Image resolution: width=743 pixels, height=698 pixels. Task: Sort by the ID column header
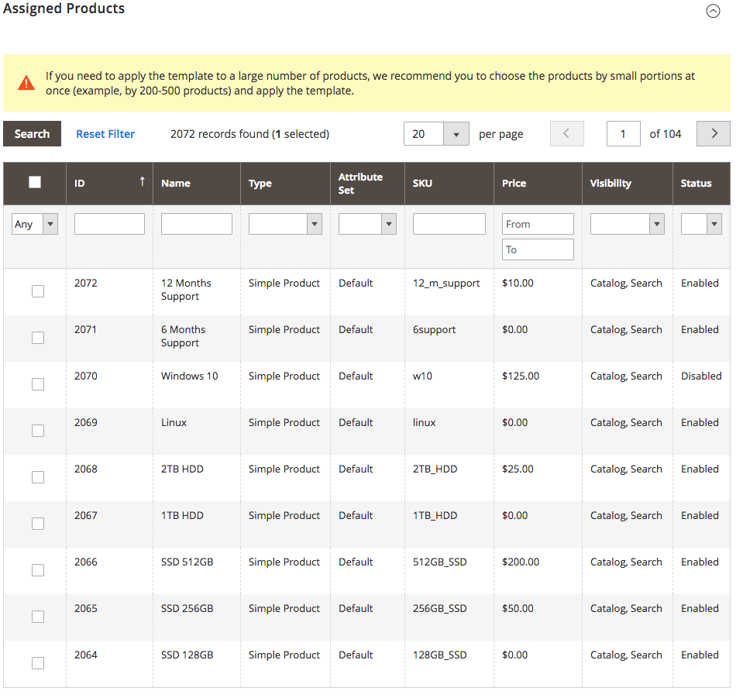click(x=109, y=184)
